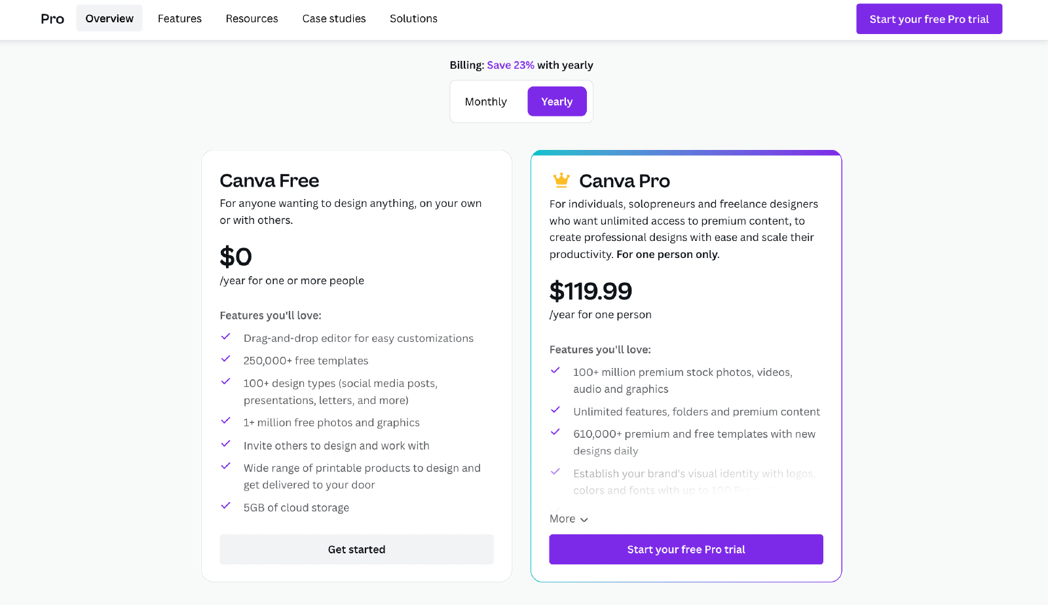Viewport: 1048px width, 605px height.
Task: Start free Pro trial from Canva Pro card
Action: [686, 549]
